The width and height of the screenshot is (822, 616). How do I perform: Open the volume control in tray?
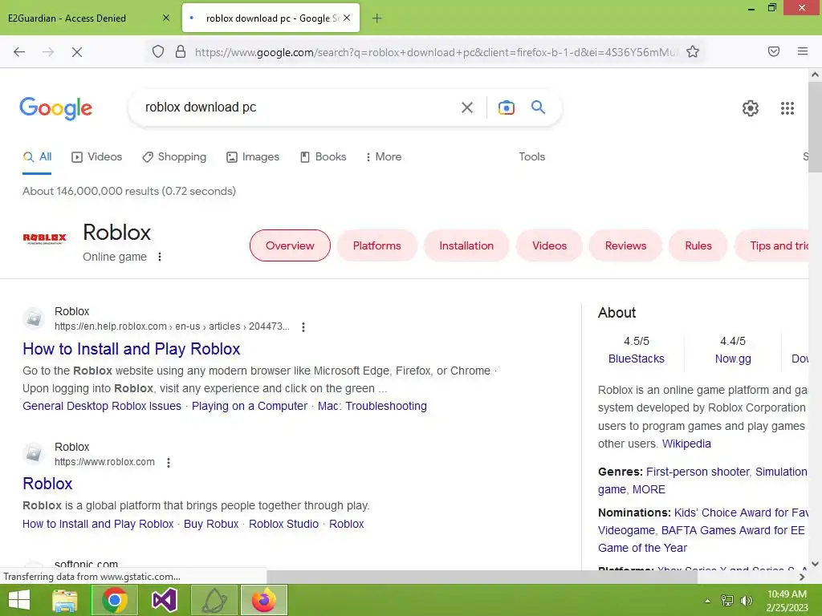coord(746,601)
